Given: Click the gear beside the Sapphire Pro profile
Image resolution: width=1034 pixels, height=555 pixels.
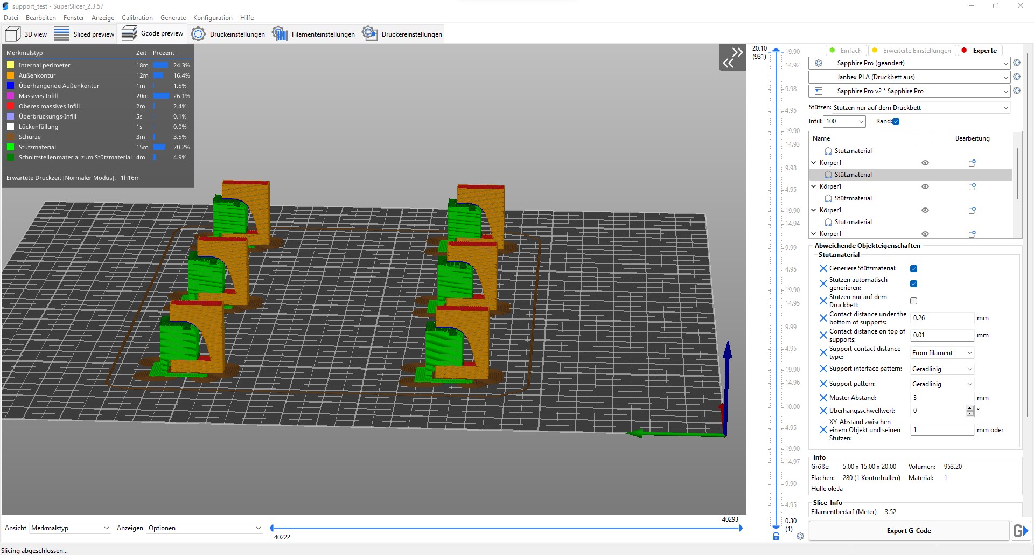Looking at the screenshot, I should pos(1017,63).
